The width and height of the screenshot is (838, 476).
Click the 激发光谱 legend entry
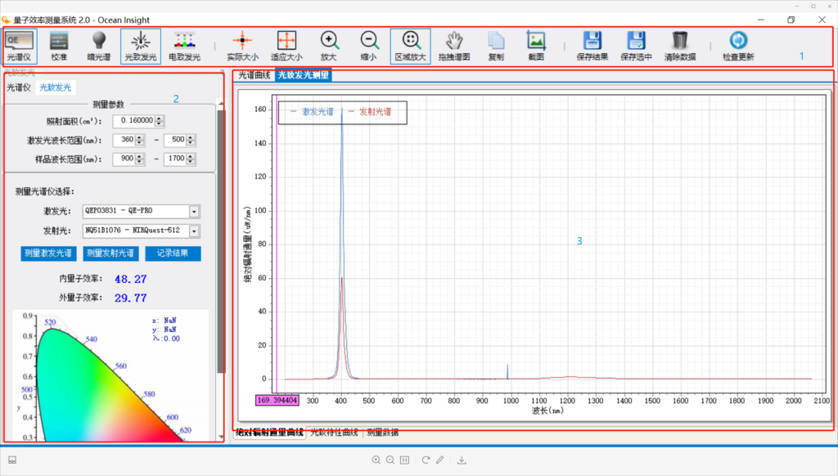312,112
